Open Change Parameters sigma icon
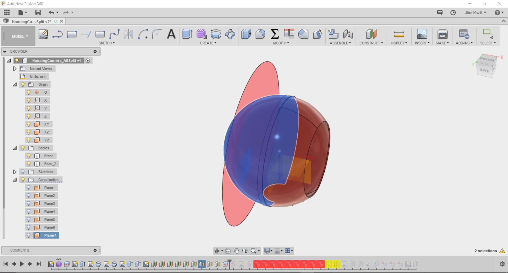This screenshot has height=273, width=508. tap(275, 34)
